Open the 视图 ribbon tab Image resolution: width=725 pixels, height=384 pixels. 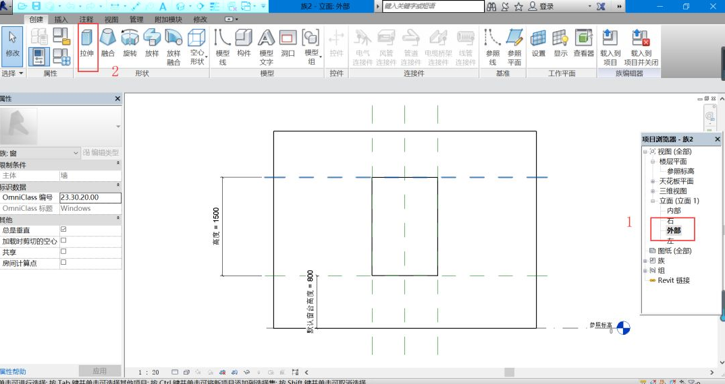tap(111, 20)
